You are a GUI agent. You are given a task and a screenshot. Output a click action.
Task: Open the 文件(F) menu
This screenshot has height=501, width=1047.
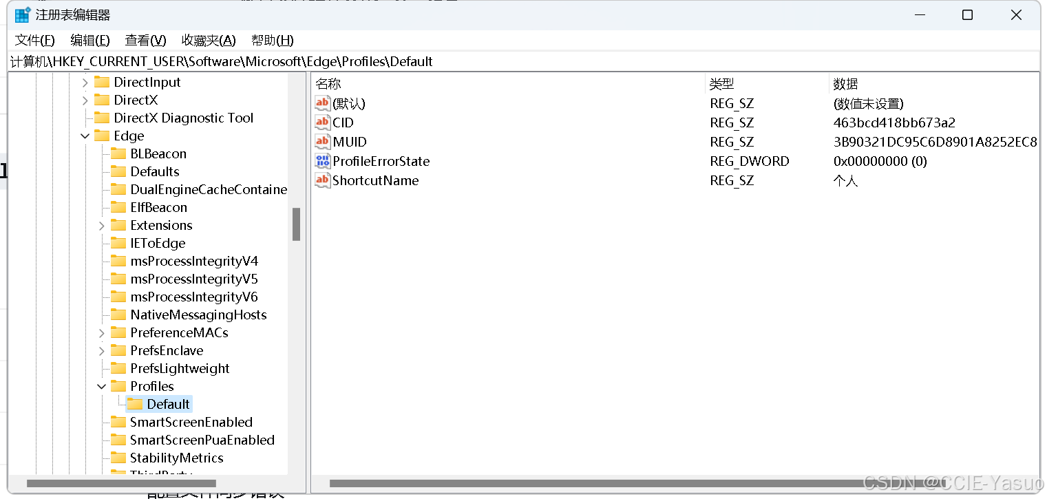point(35,40)
